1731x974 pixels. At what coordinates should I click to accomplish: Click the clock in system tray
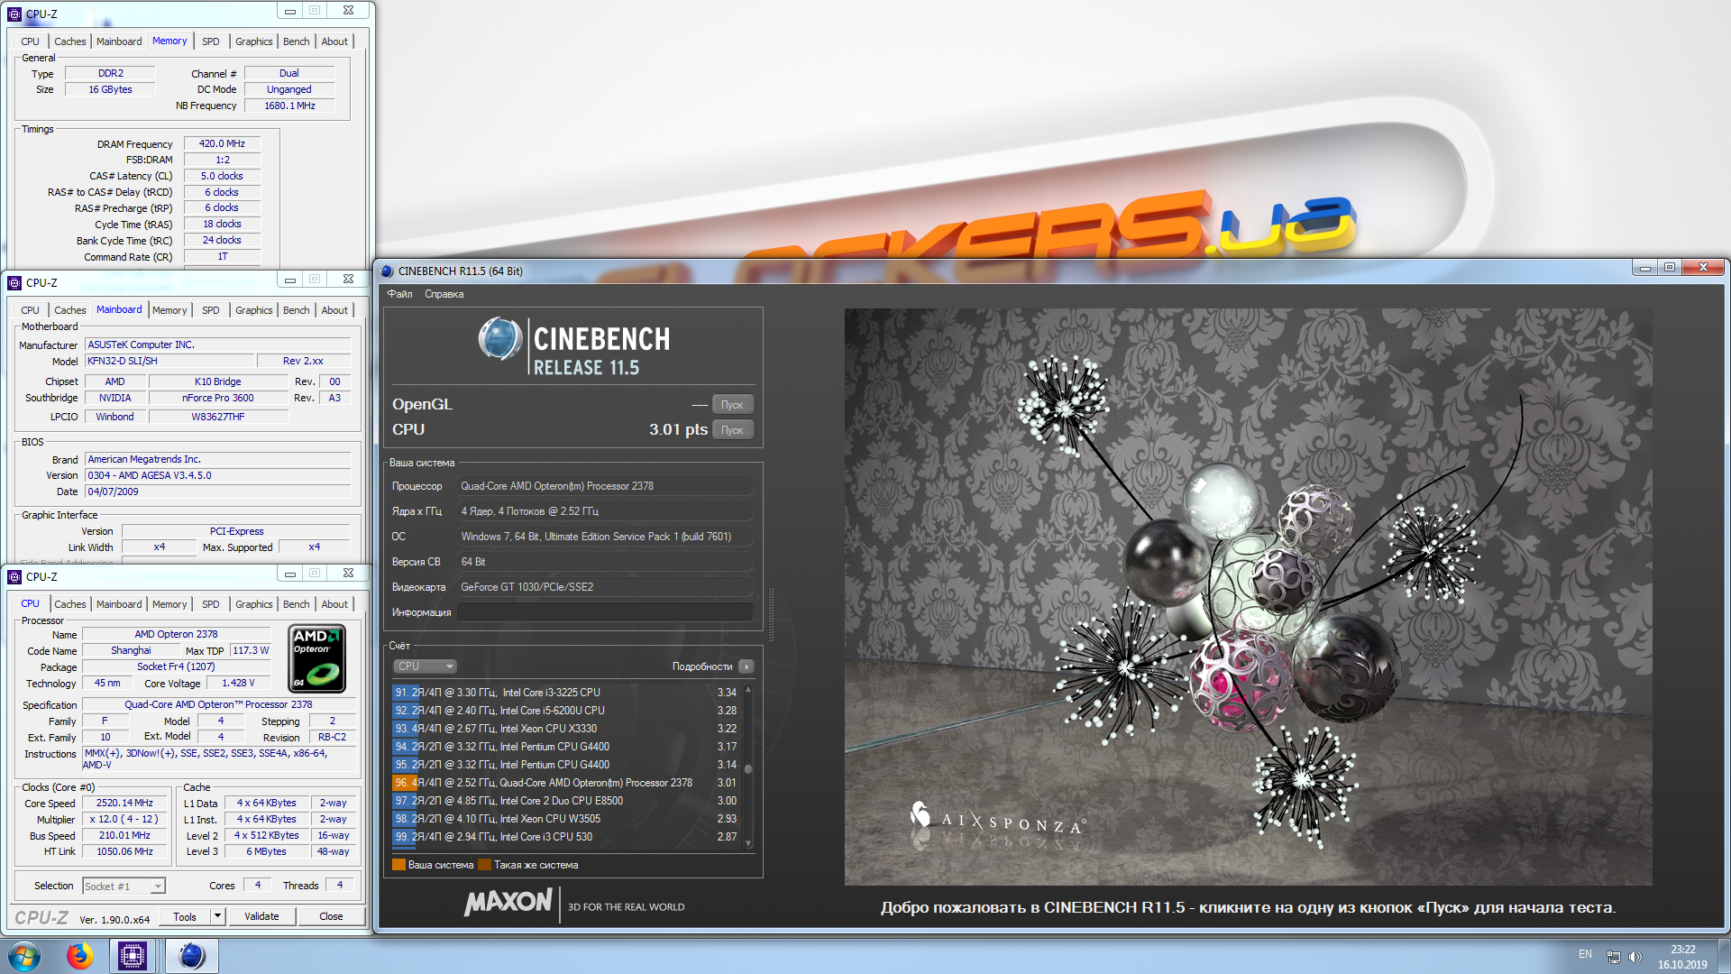pos(1682,957)
